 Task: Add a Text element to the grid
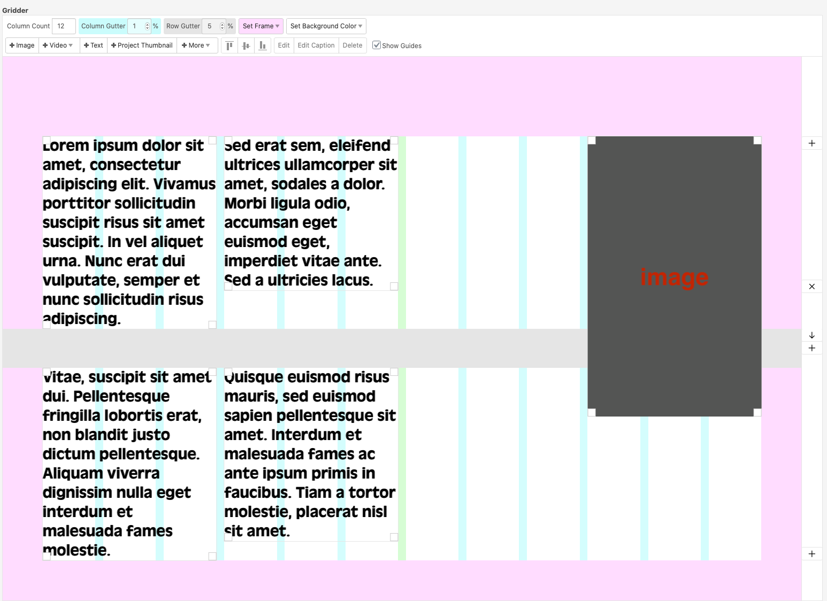[94, 45]
